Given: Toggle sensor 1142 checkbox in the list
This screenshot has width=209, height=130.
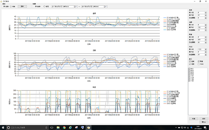Looking at the screenshot, I should click(189, 81).
